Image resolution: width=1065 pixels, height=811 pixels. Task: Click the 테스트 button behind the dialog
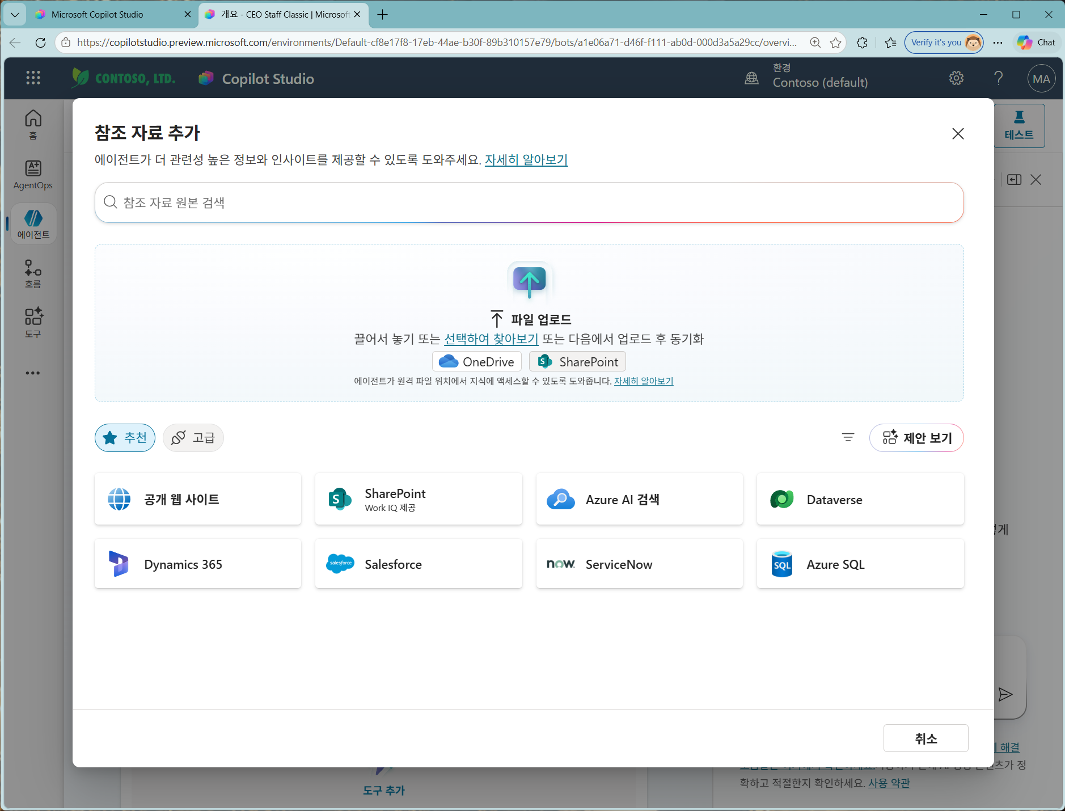click(1019, 126)
